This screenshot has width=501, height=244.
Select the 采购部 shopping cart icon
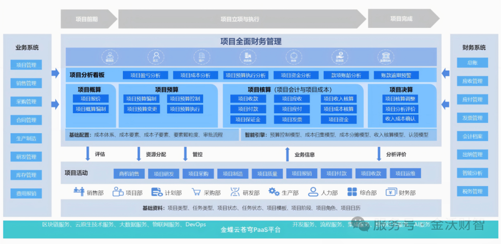[196, 192]
